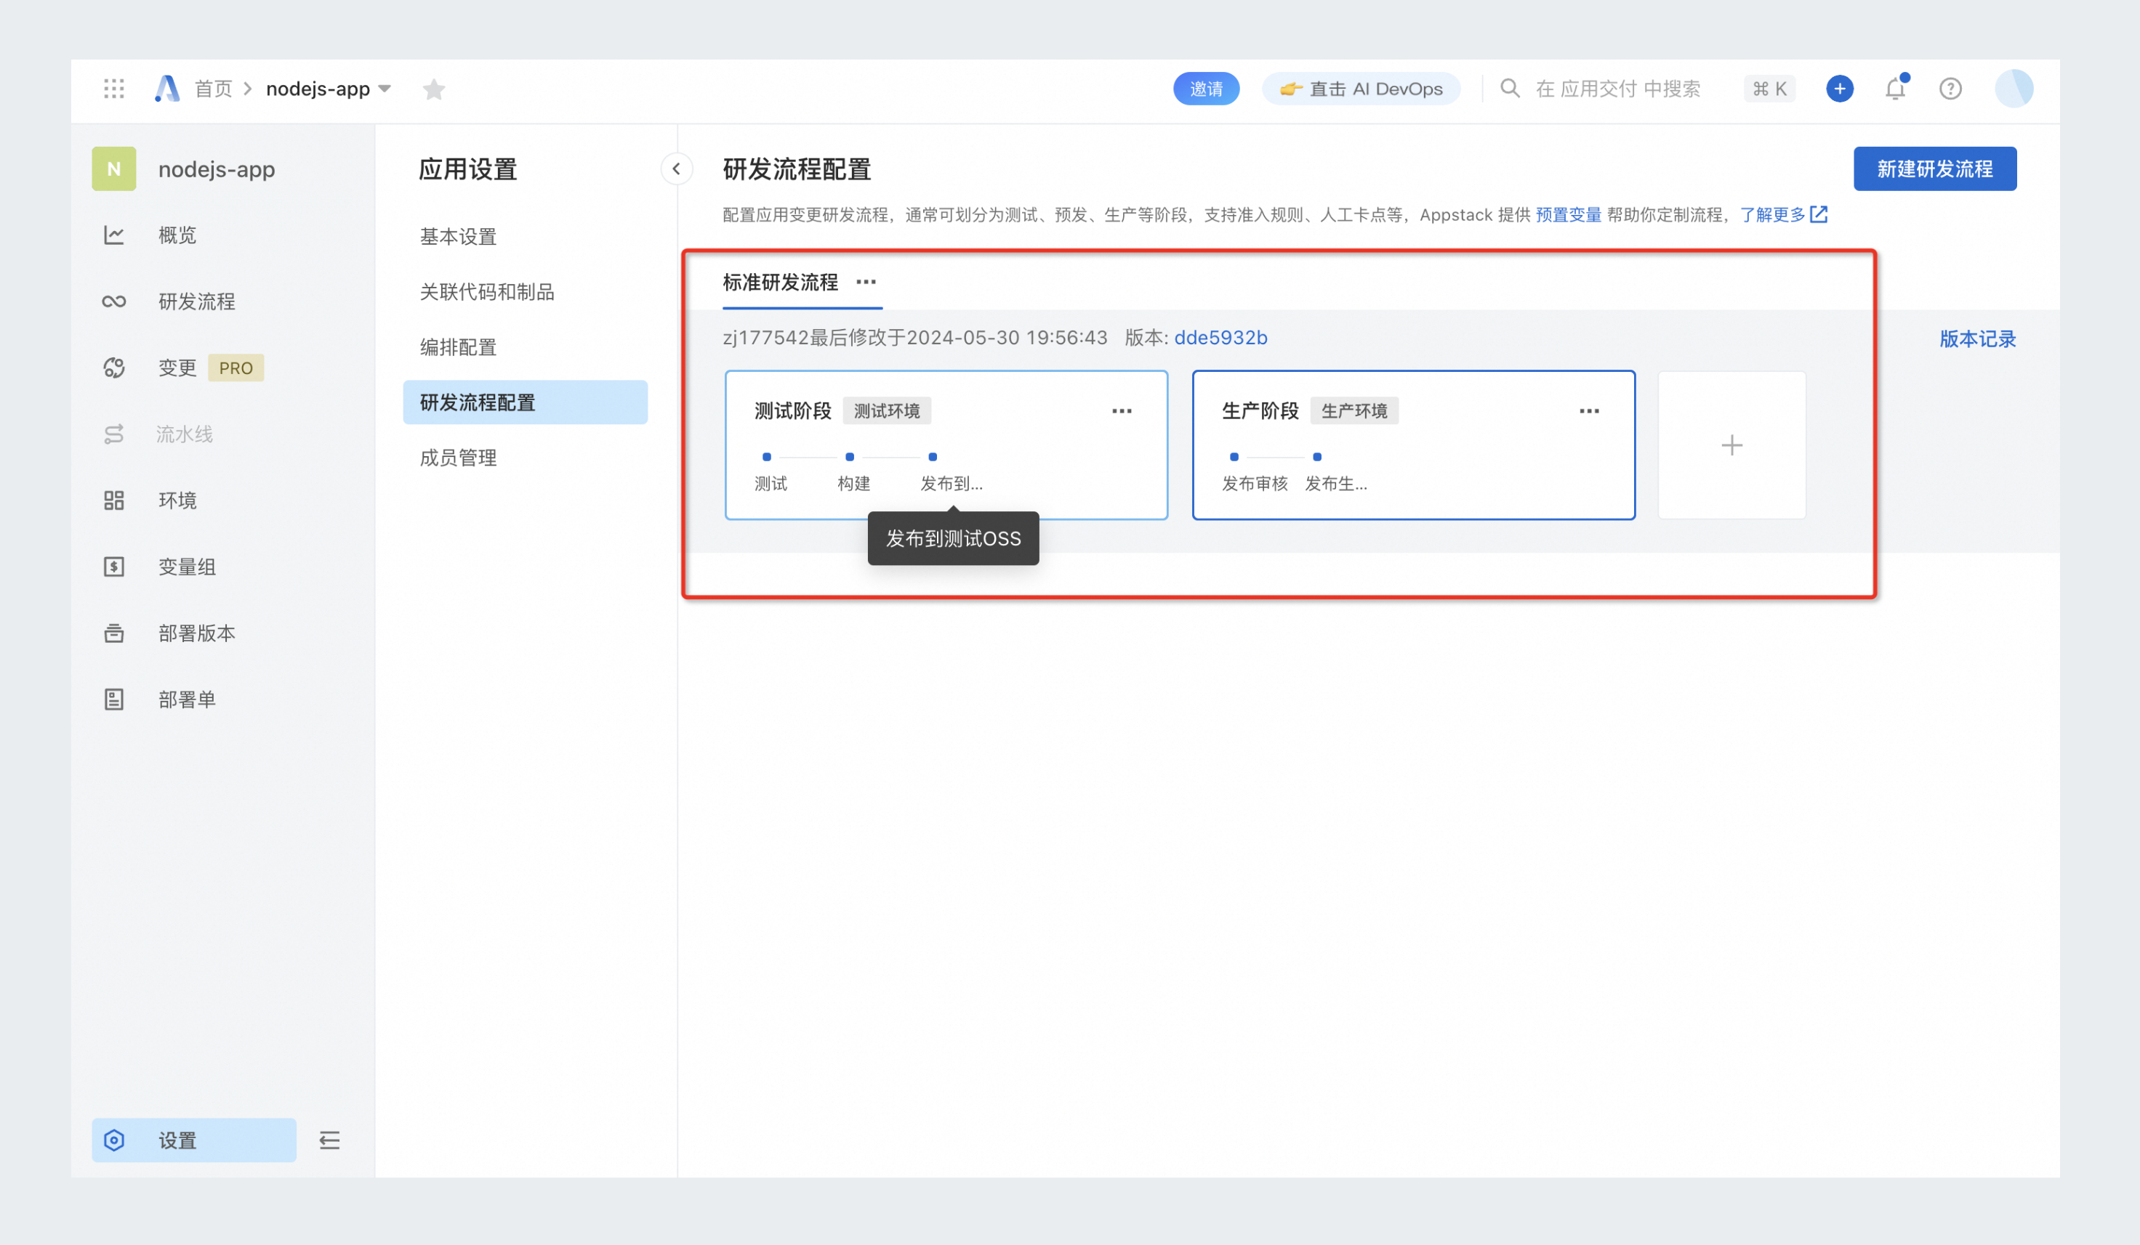Select 成员管理 in settings menu
This screenshot has width=2140, height=1245.
tap(458, 458)
